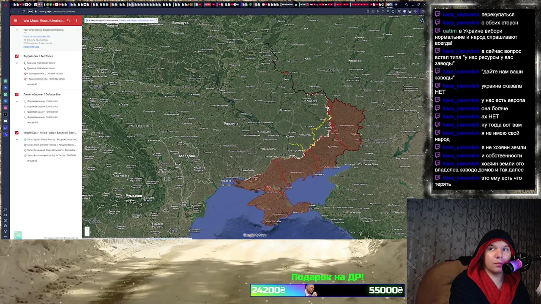Click the VPN badge in address bar

point(30,11)
